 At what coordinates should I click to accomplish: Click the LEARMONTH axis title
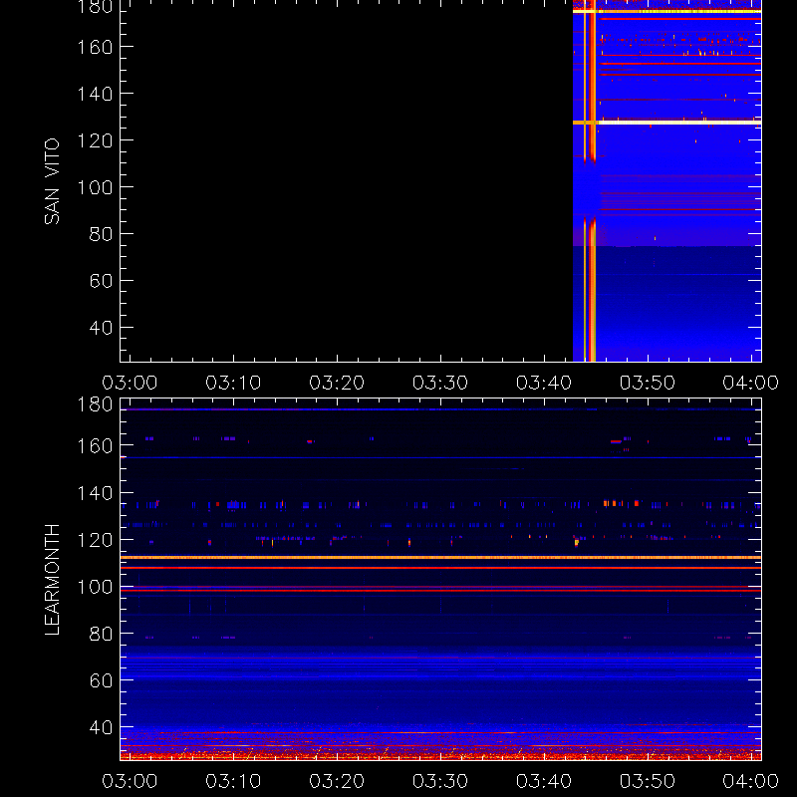52,580
